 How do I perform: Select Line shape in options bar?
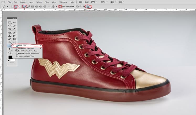(49, 7)
